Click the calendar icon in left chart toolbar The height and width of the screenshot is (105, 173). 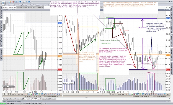[42, 94]
